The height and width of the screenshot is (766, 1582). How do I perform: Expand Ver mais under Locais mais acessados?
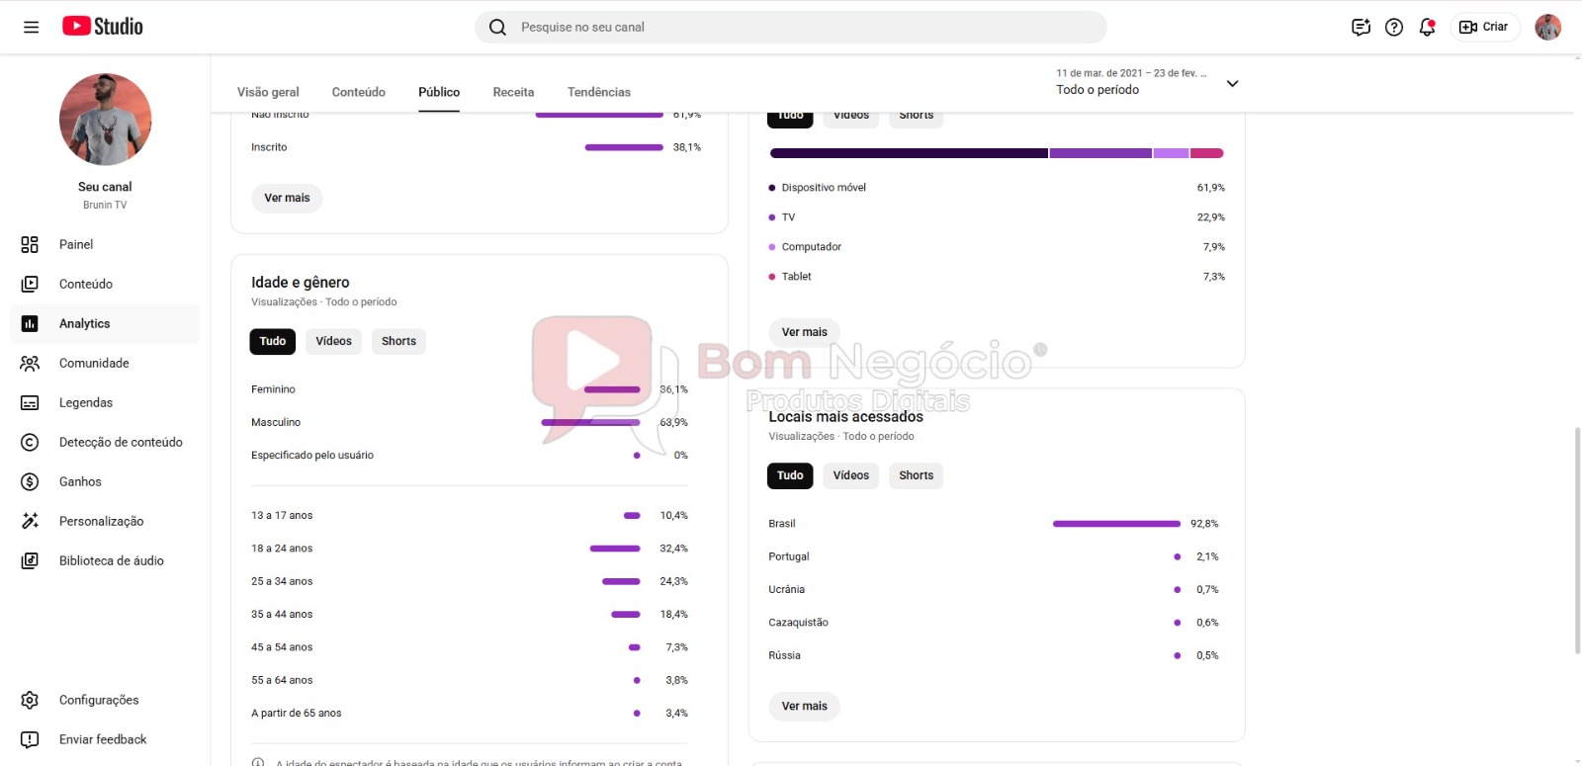click(804, 706)
